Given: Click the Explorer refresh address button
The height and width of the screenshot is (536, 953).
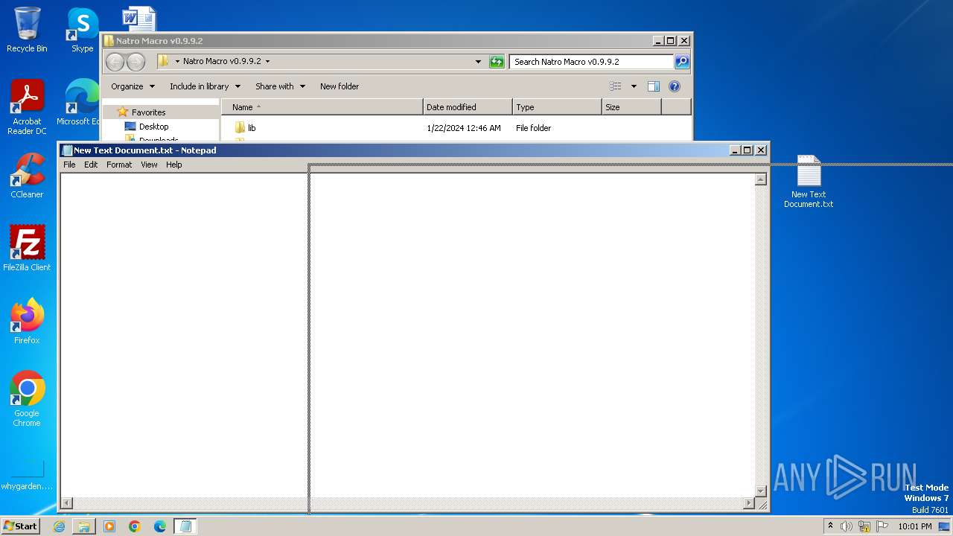Looking at the screenshot, I should (x=497, y=62).
